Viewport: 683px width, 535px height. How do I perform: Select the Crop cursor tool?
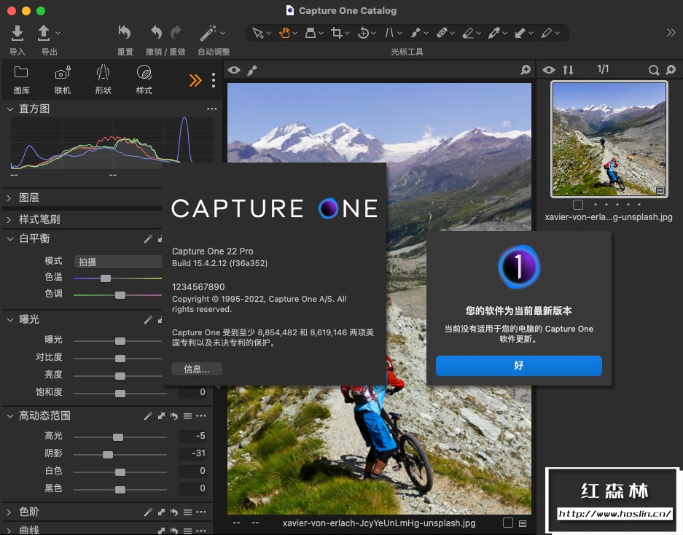pyautogui.click(x=336, y=33)
